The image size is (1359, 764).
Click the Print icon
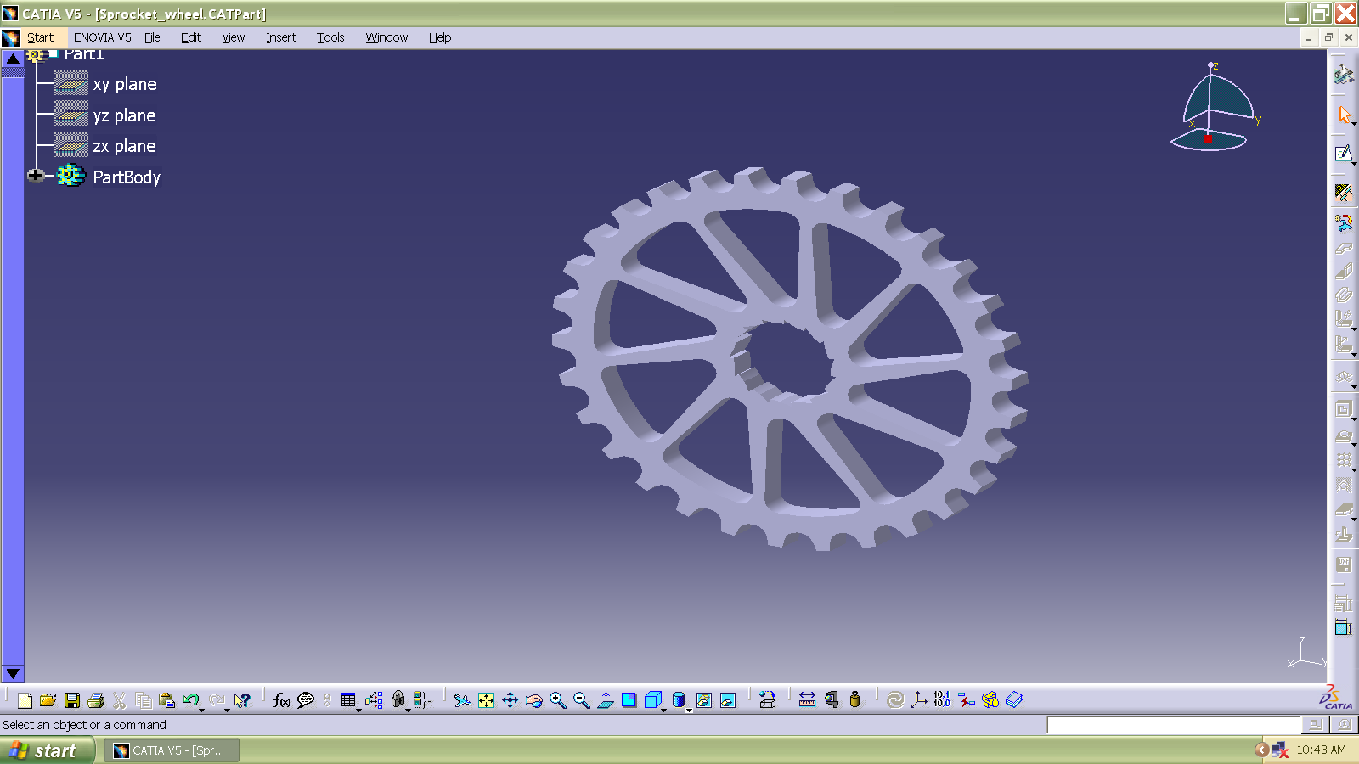96,700
